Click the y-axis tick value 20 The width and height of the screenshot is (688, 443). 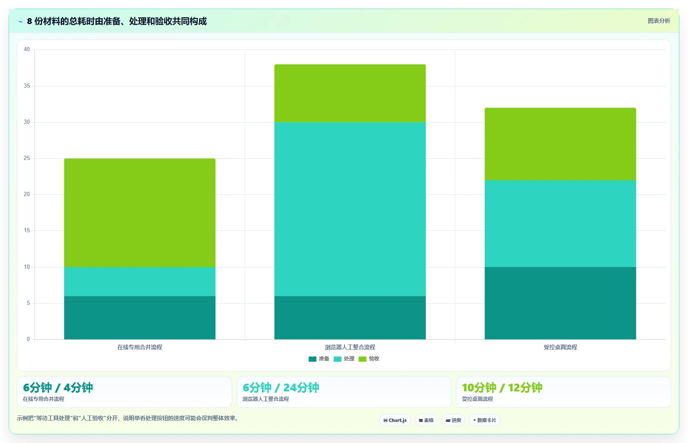(x=27, y=194)
